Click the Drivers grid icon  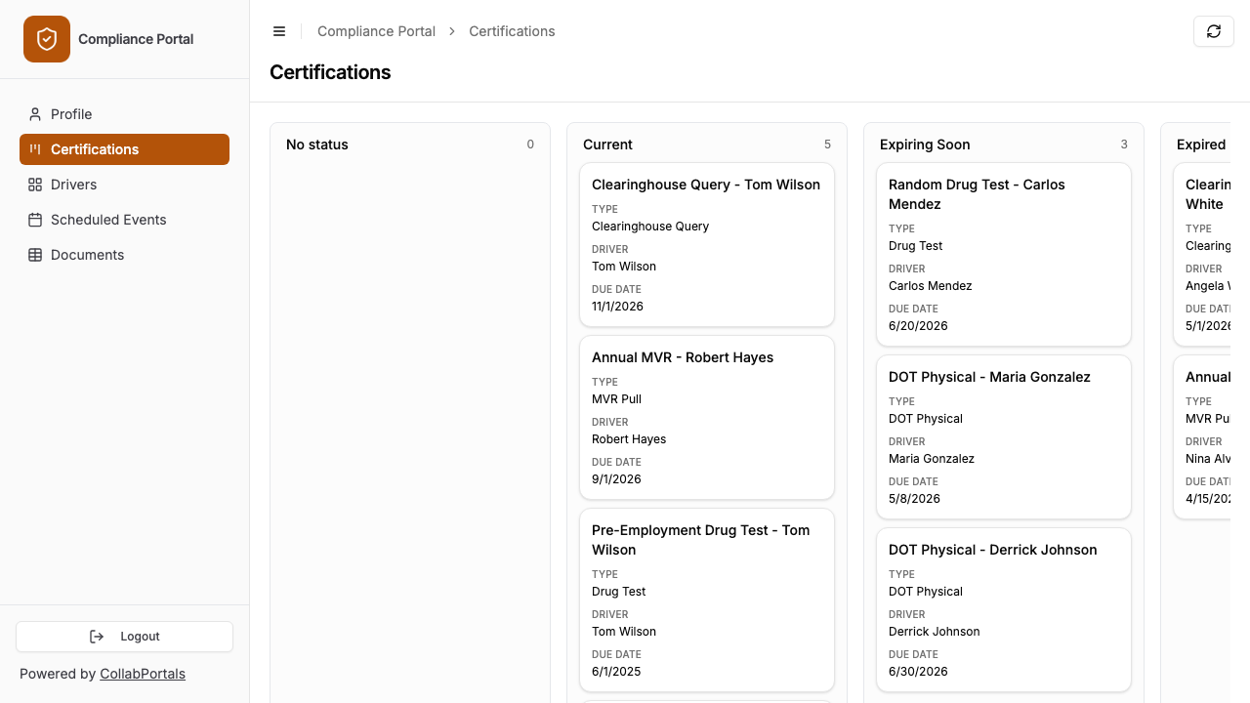(35, 185)
